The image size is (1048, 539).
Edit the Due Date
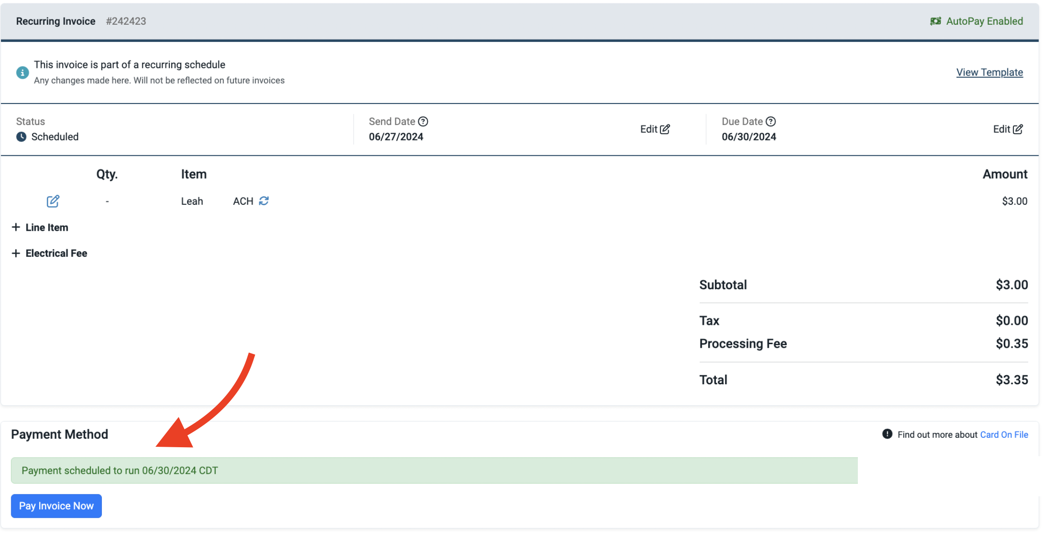pos(1008,129)
